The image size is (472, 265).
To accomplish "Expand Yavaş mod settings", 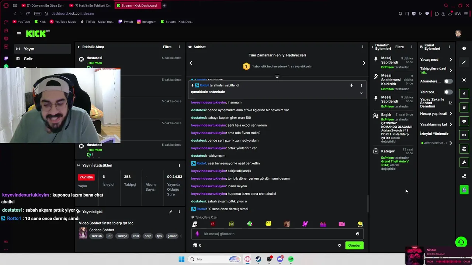I will point(451,60).
